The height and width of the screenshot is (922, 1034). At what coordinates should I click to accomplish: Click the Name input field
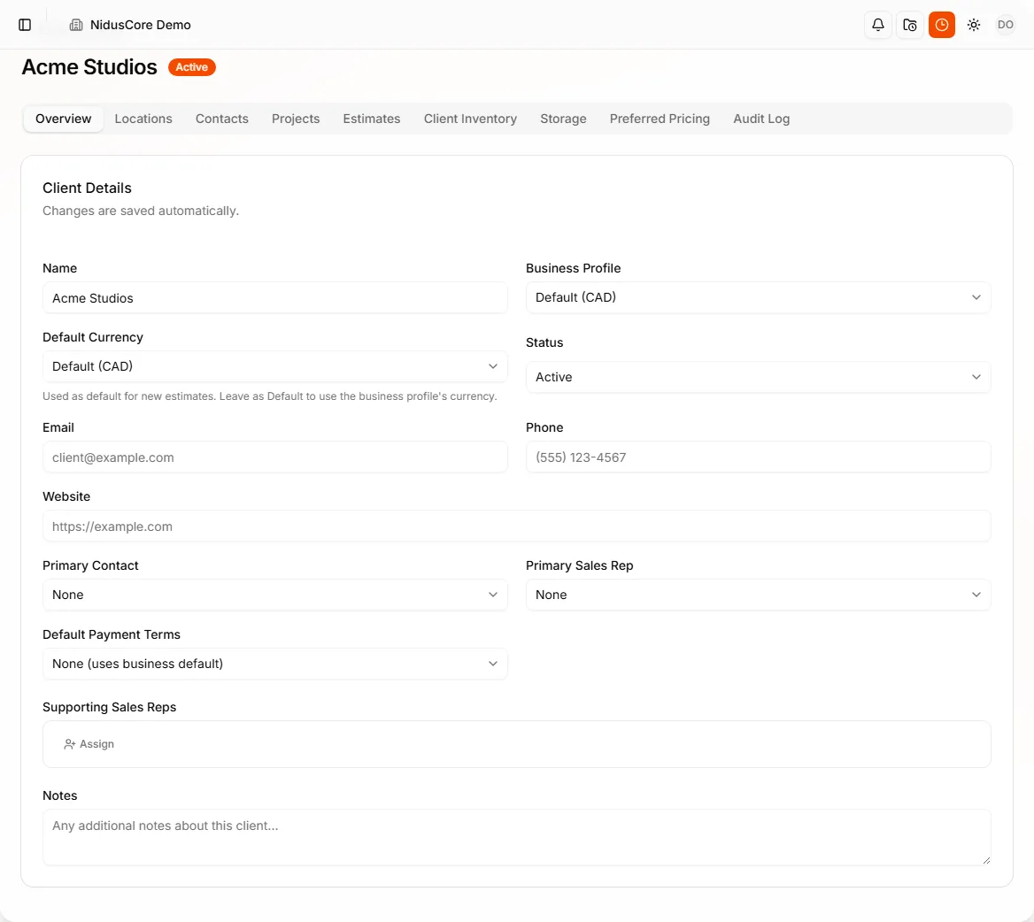click(x=275, y=298)
